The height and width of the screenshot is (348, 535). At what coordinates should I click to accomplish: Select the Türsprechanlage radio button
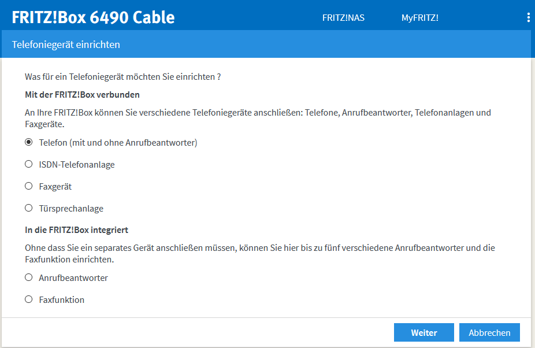[x=29, y=208]
